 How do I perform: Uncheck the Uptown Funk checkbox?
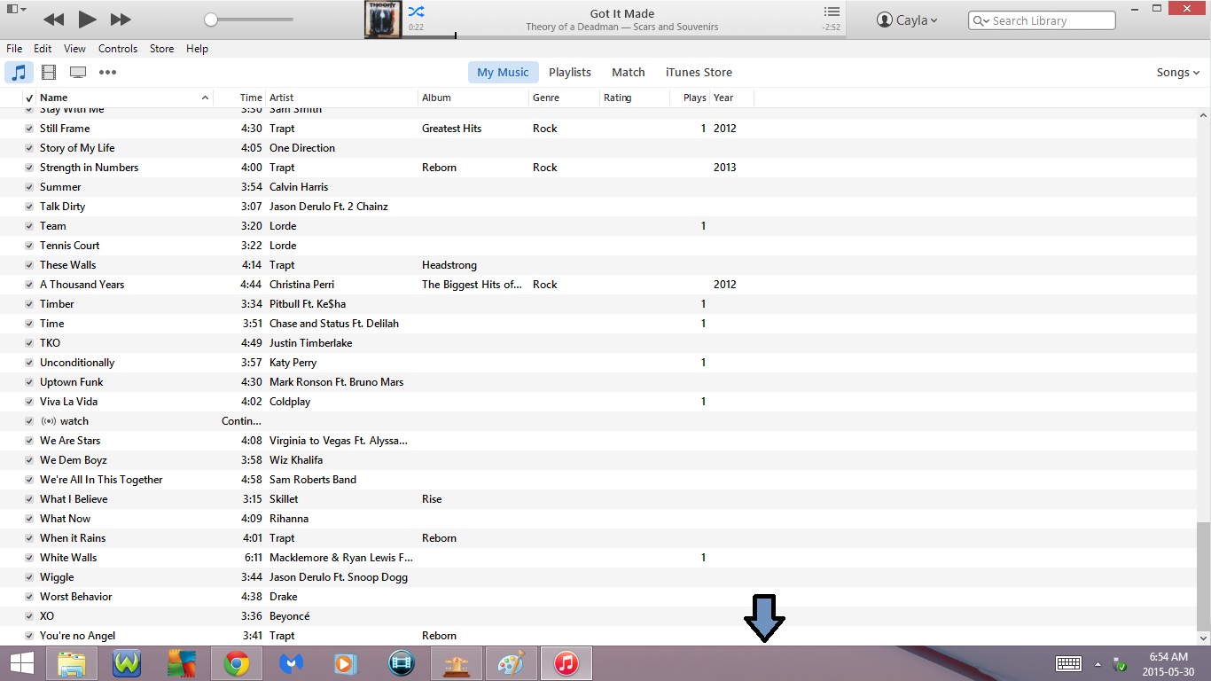pyautogui.click(x=29, y=382)
